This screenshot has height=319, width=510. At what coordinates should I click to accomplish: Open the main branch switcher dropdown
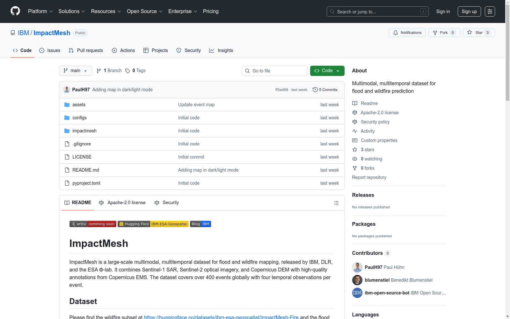click(76, 71)
